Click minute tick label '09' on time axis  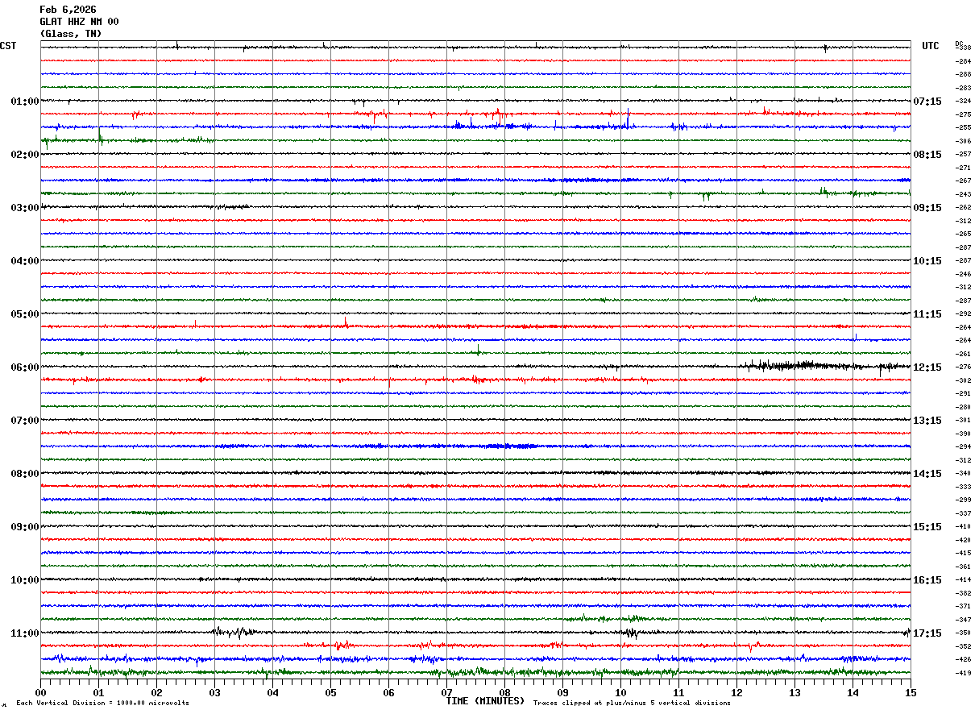tap(562, 692)
